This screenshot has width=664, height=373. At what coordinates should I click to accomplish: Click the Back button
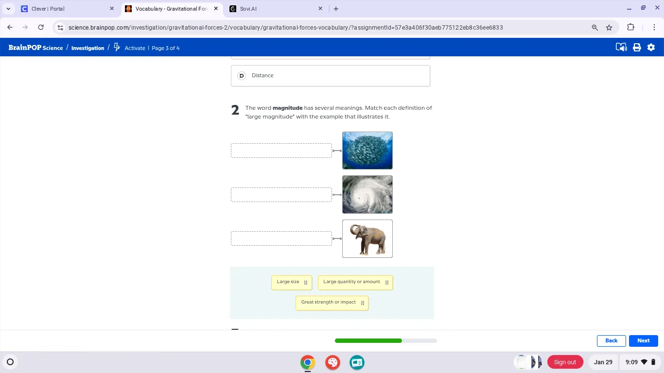click(x=611, y=340)
